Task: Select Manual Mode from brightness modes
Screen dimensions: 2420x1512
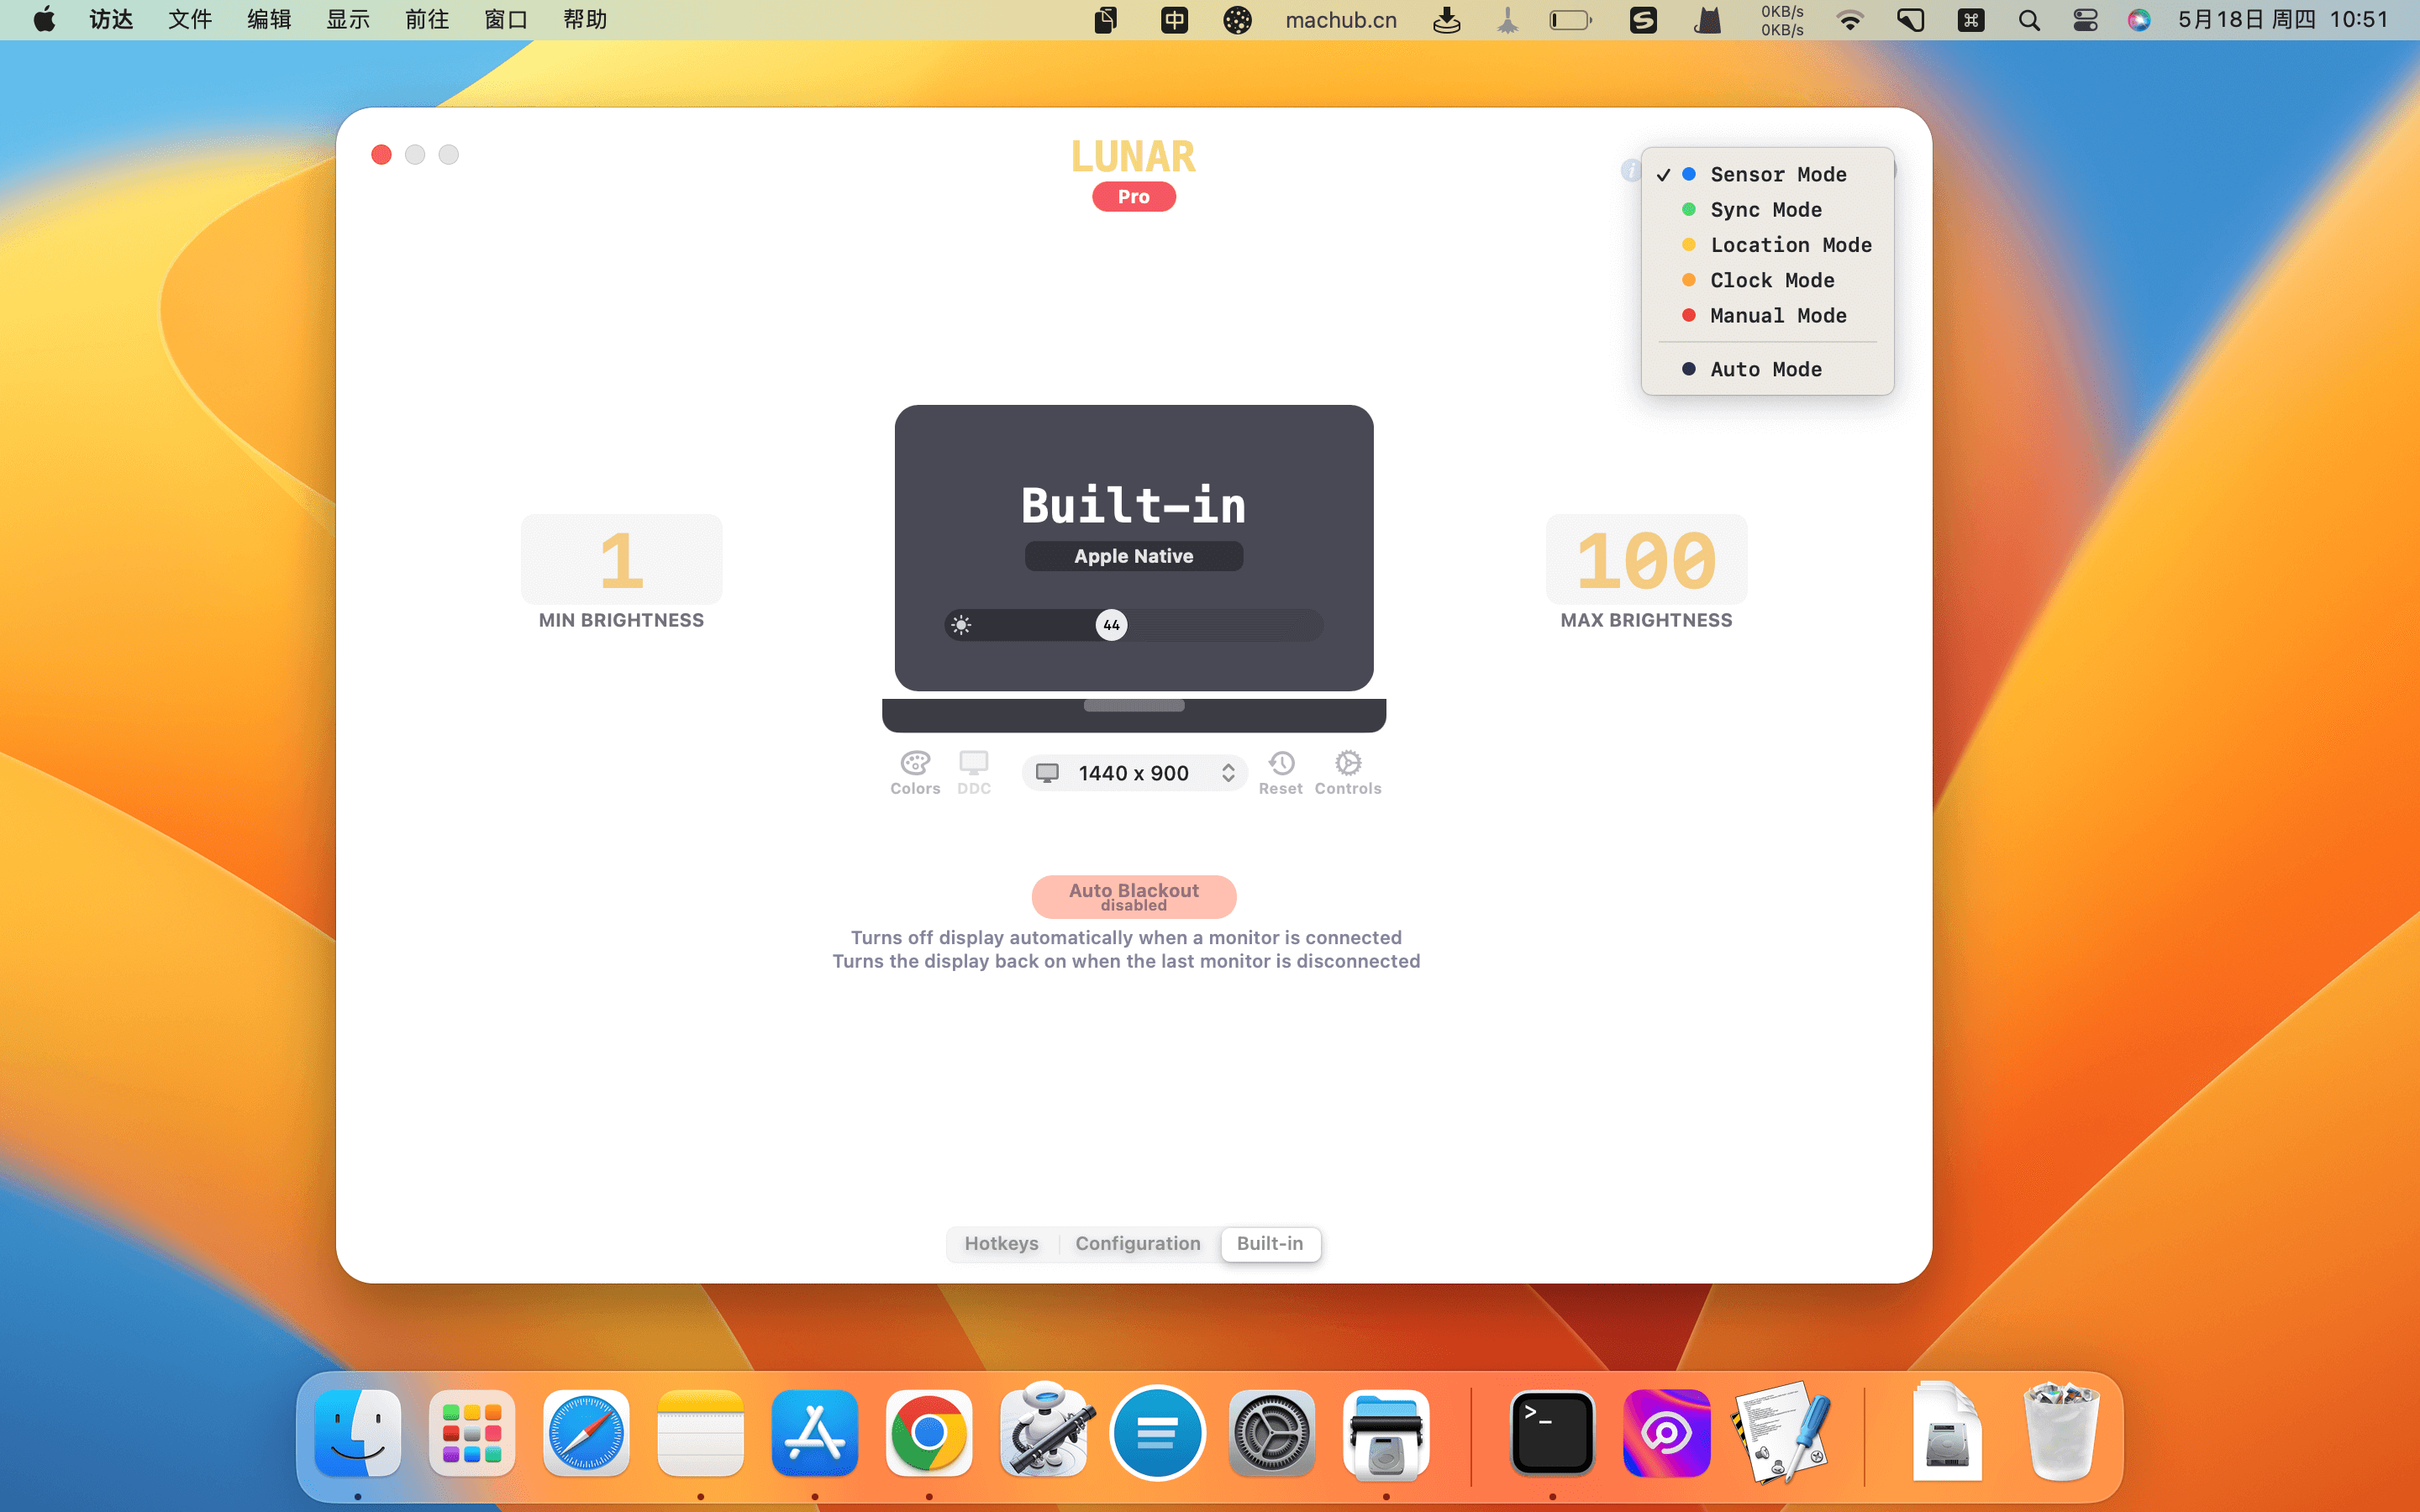Action: (x=1774, y=313)
